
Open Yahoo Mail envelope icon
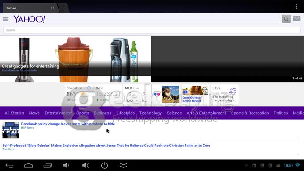pyautogui.click(x=297, y=19)
